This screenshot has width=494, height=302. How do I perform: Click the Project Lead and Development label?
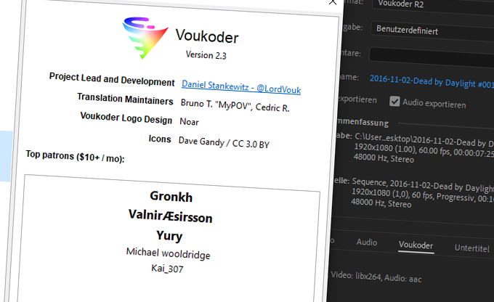[112, 79]
